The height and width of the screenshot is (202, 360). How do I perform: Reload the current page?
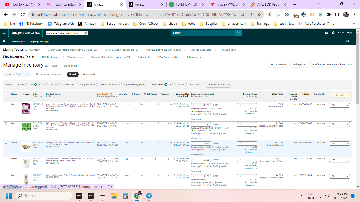(23, 14)
